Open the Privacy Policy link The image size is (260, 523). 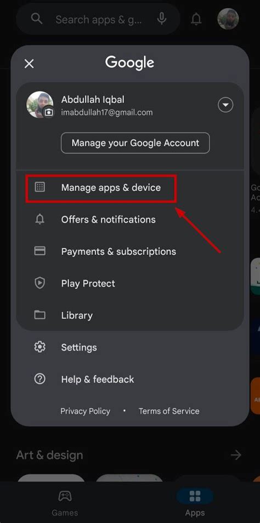point(85,411)
